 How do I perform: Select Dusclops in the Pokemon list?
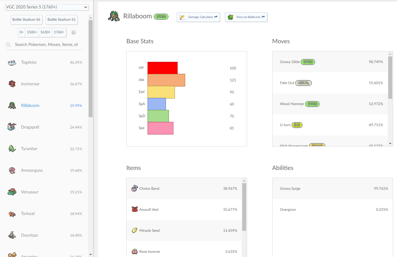tap(45, 235)
